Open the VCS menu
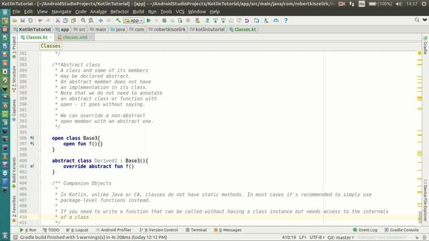 point(180,11)
